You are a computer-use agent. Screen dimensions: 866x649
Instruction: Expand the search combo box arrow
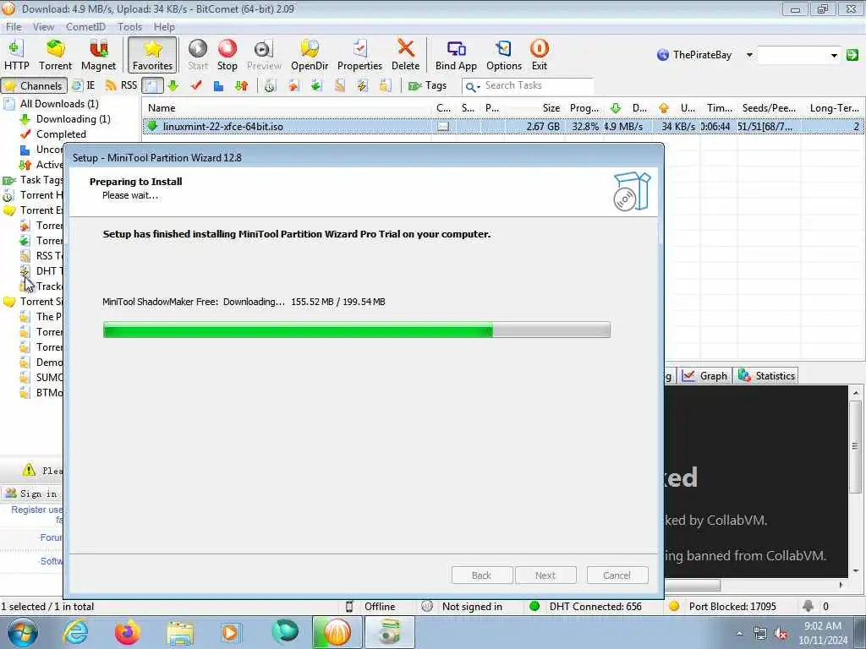[x=834, y=55]
